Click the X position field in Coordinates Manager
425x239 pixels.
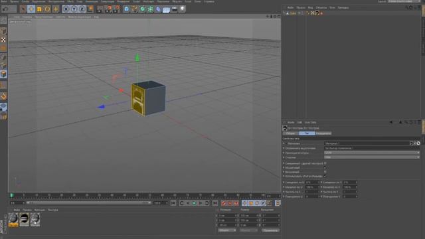228,216
